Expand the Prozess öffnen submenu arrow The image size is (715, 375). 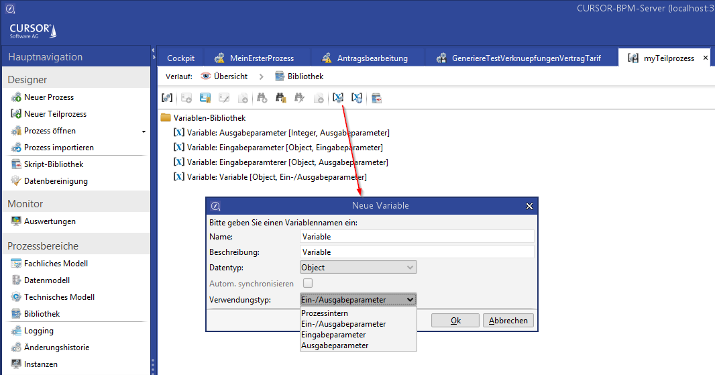coord(144,131)
